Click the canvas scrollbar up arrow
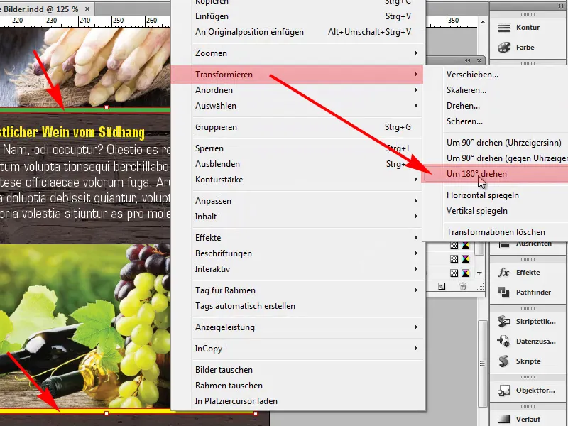Screen dimensions: 568x426 click(x=483, y=23)
